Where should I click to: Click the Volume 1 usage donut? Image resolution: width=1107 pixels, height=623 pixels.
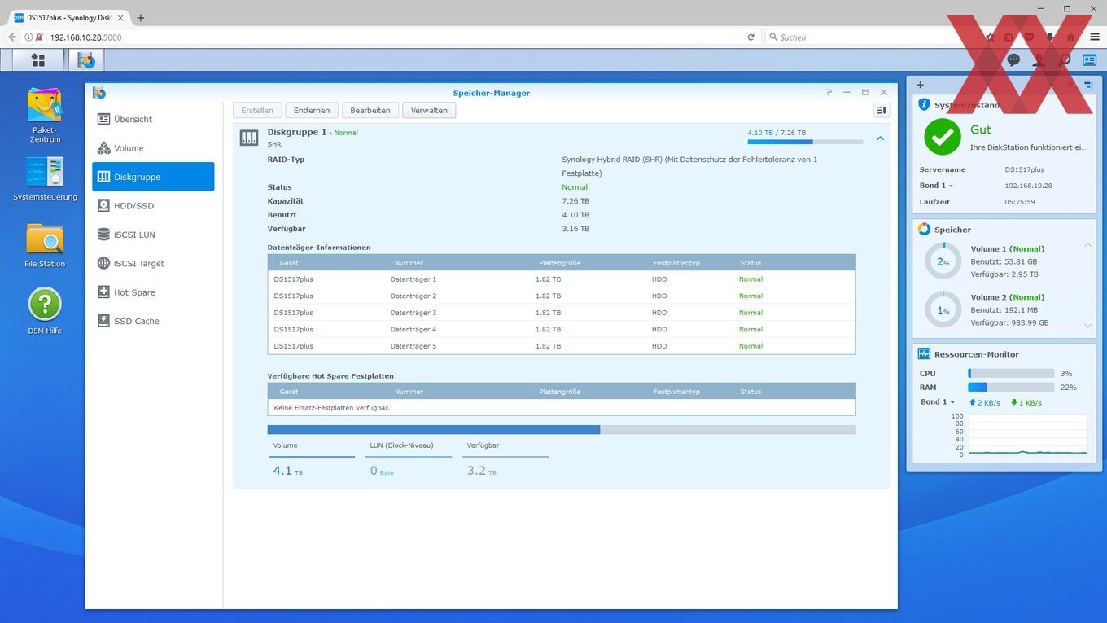[x=943, y=261]
